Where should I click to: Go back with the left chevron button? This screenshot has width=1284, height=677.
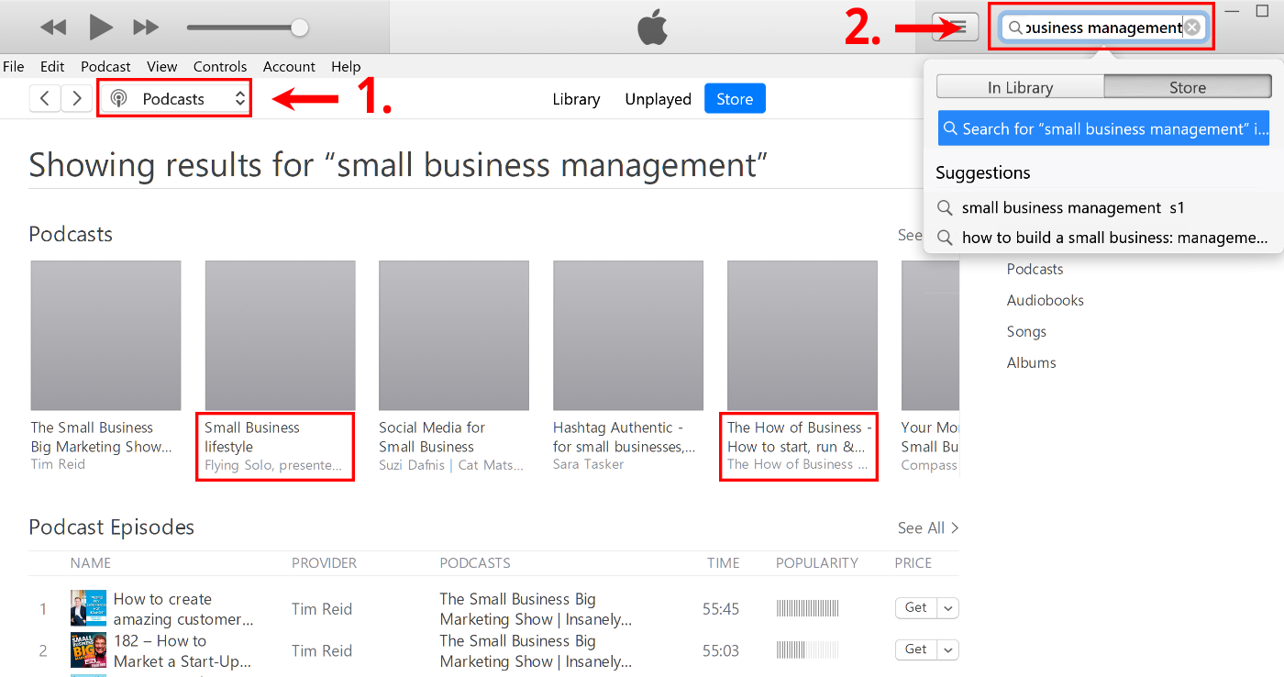point(45,98)
